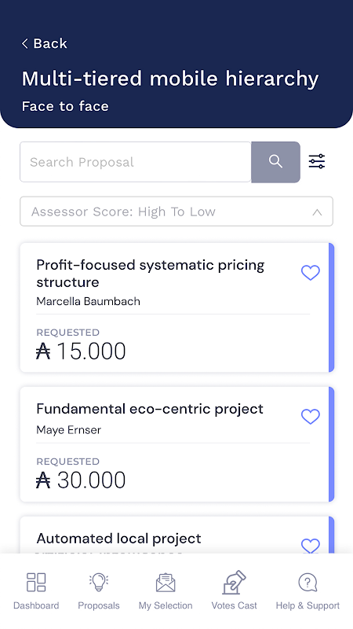Switch to the Votes Cast tab label
This screenshot has height=629, width=353.
(234, 605)
